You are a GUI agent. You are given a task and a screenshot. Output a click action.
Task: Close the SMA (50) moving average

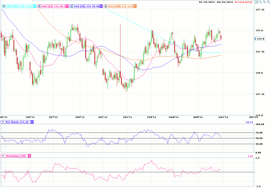101,6
